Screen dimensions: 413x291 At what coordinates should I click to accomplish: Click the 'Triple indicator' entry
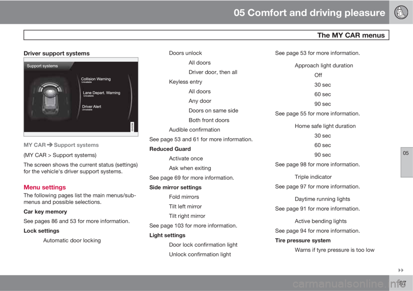click(x=313, y=177)
